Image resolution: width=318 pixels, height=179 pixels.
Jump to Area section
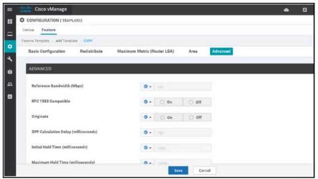click(x=193, y=51)
